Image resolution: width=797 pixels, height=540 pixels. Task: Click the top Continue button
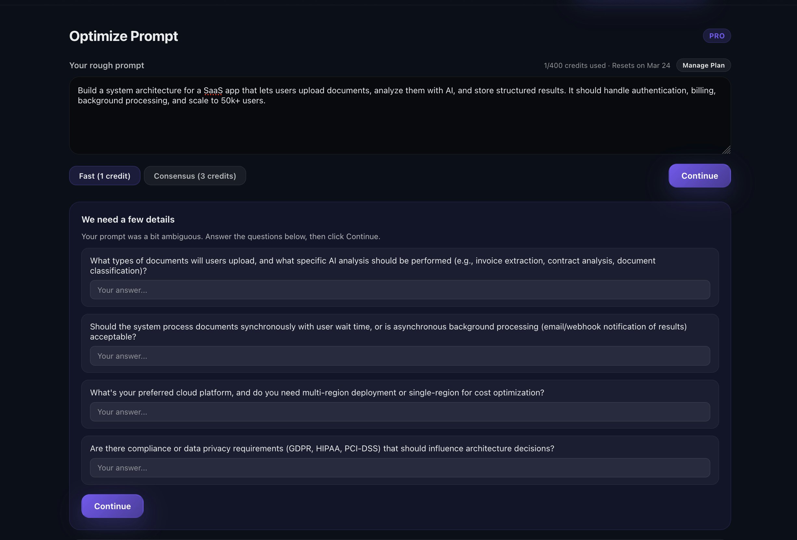pyautogui.click(x=699, y=175)
